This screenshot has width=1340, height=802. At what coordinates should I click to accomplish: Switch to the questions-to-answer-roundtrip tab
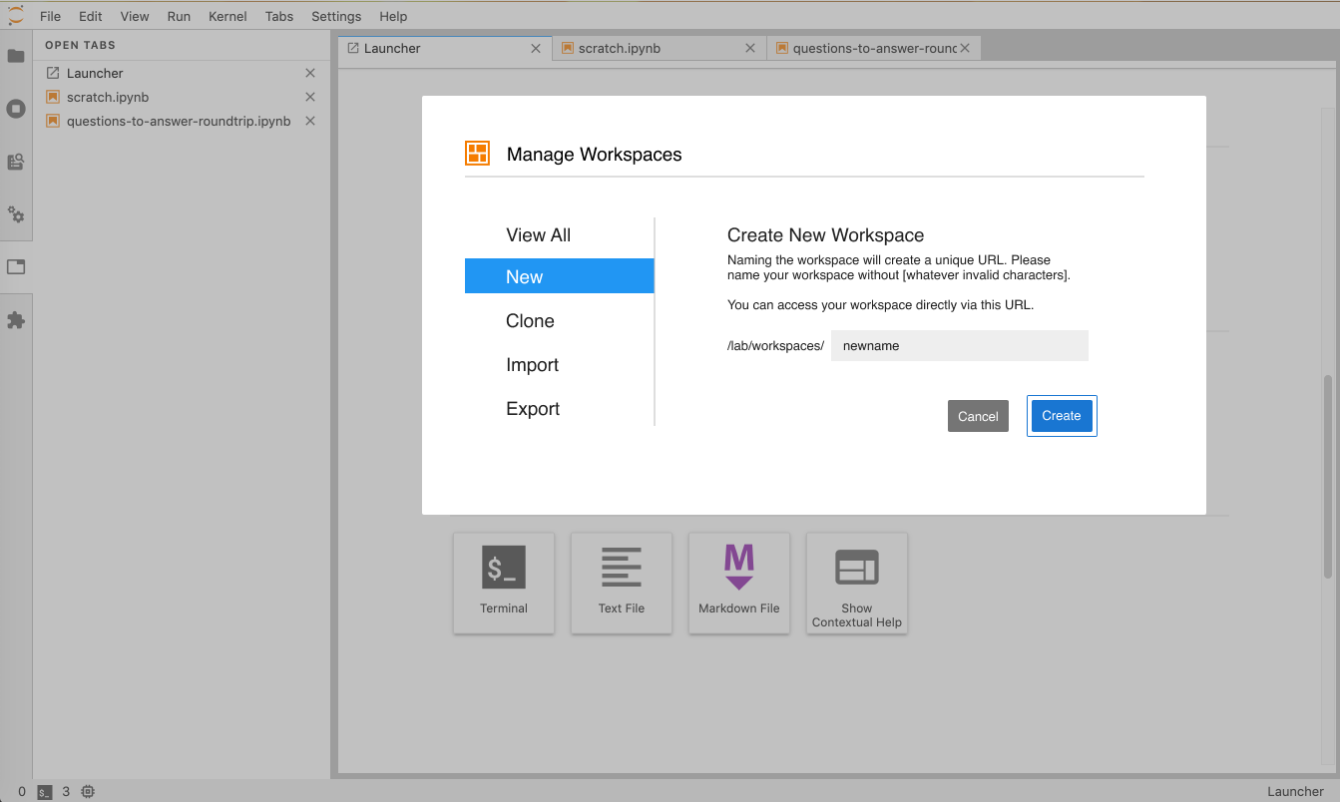[x=874, y=48]
